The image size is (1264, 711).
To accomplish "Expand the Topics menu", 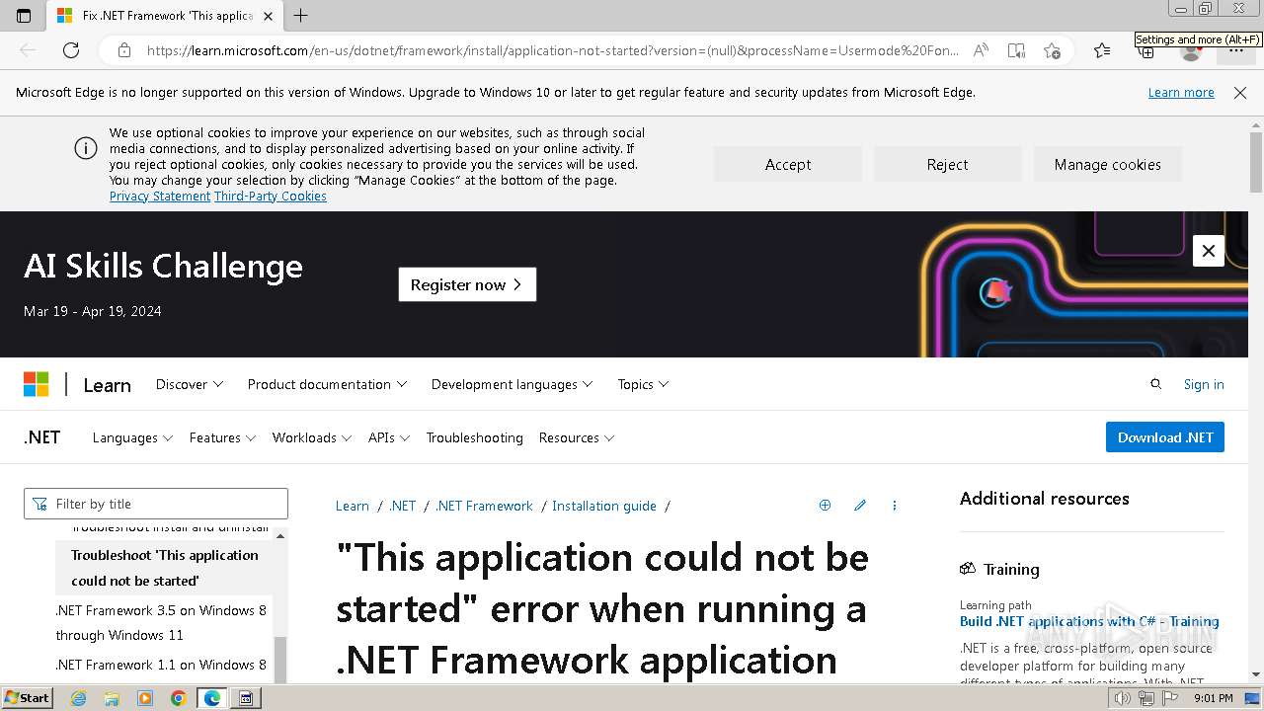I will click(x=643, y=384).
